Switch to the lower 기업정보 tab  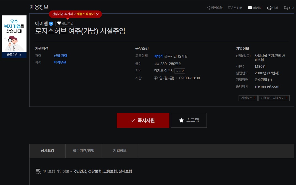tap(120, 151)
